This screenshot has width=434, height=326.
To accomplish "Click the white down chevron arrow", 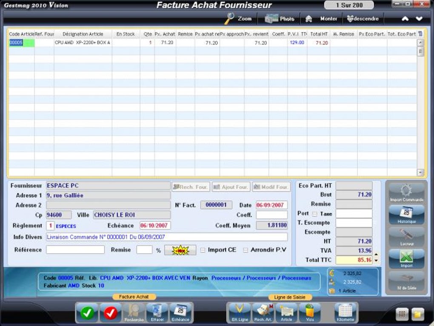I will (419, 19).
